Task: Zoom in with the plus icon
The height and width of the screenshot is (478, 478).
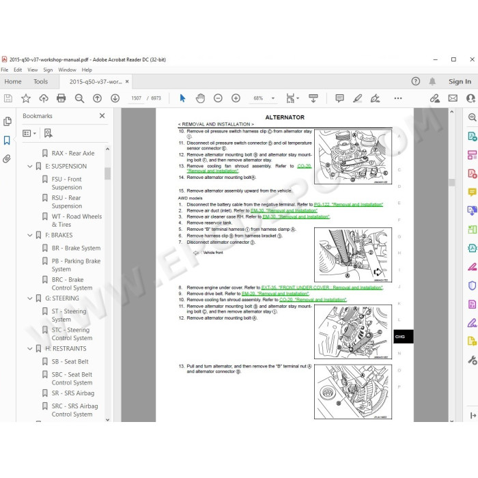Action: point(236,98)
